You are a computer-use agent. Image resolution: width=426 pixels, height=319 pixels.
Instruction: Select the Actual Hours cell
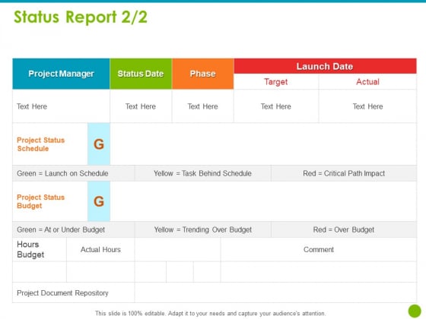[100, 250]
